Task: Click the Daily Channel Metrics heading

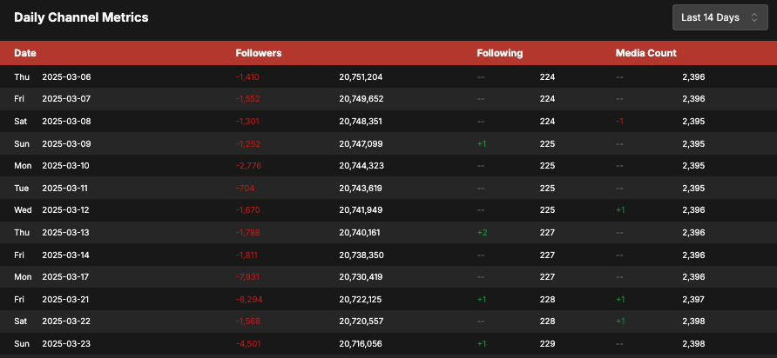Action: point(81,17)
